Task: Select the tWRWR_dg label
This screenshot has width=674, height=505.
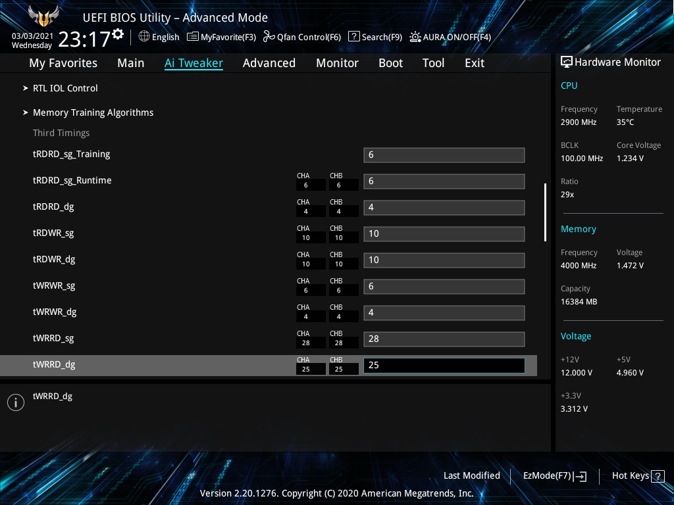Action: click(x=55, y=312)
